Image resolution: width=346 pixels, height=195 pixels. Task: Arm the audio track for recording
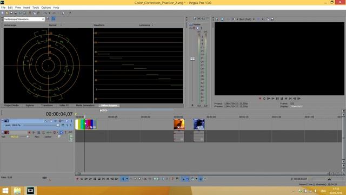[x=29, y=132]
